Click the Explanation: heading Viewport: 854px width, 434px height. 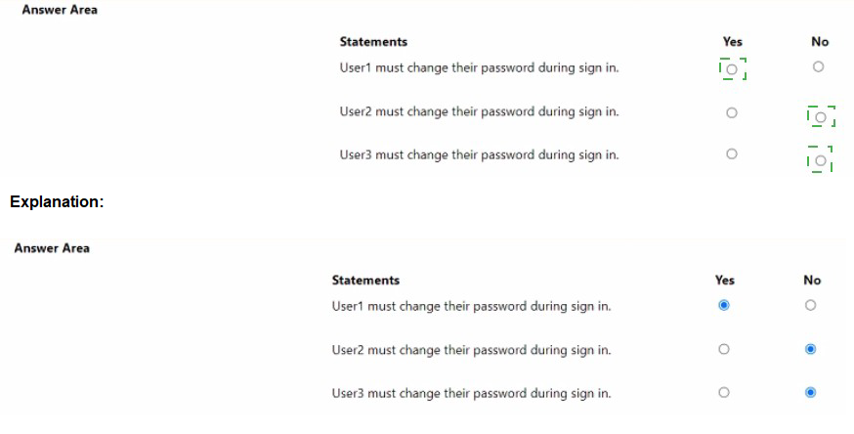tap(57, 202)
